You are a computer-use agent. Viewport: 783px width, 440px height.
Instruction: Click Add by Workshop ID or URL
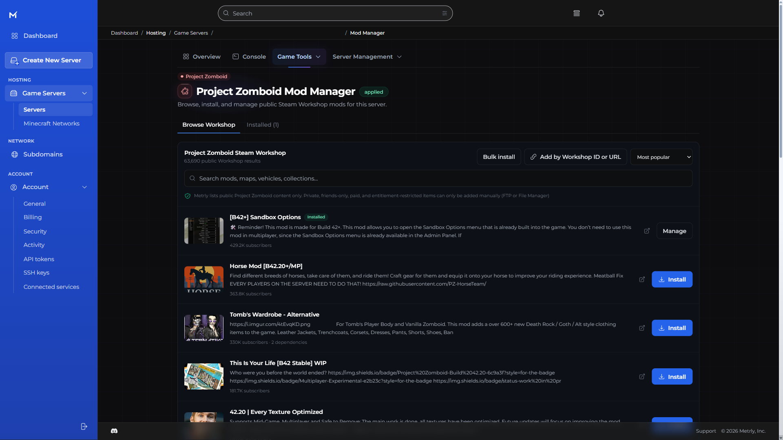pyautogui.click(x=575, y=157)
